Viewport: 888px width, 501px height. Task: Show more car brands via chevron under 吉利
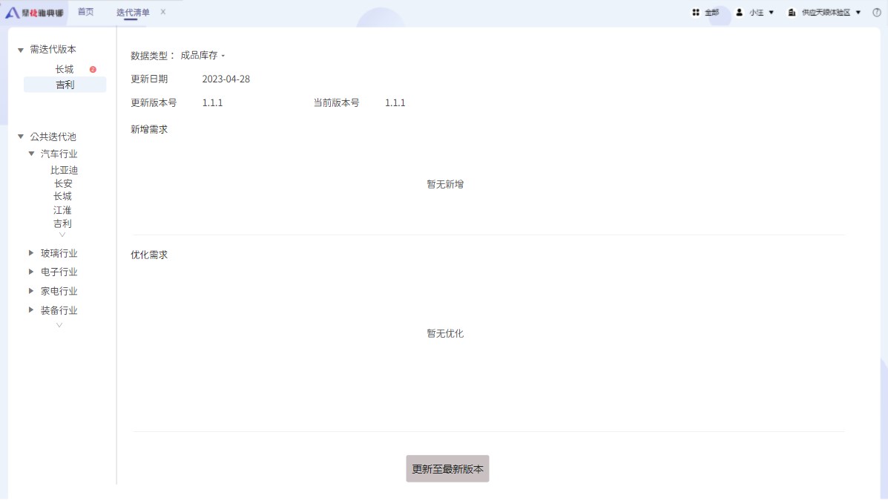click(62, 235)
